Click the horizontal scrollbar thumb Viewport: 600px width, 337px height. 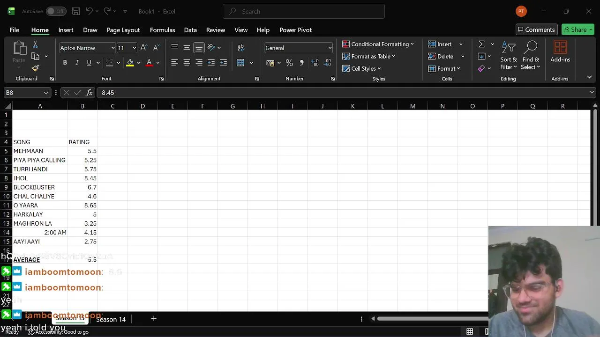(x=432, y=319)
